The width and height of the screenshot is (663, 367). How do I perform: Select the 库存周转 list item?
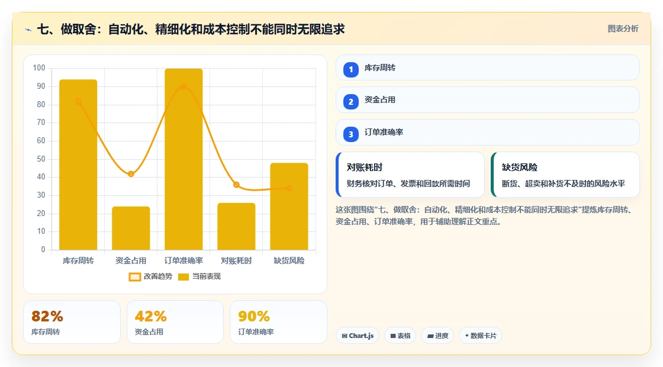pos(488,67)
